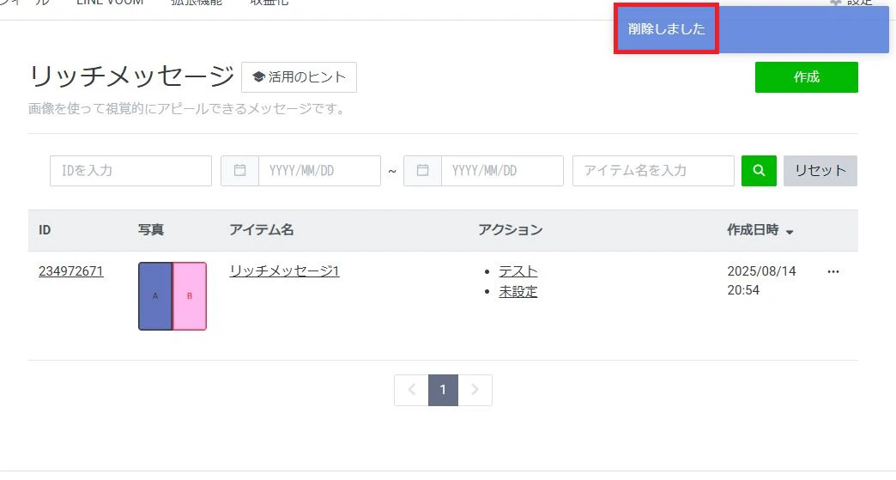This screenshot has height=480, width=896.
Task: Focus the IDを入力 field
Action: (130, 171)
